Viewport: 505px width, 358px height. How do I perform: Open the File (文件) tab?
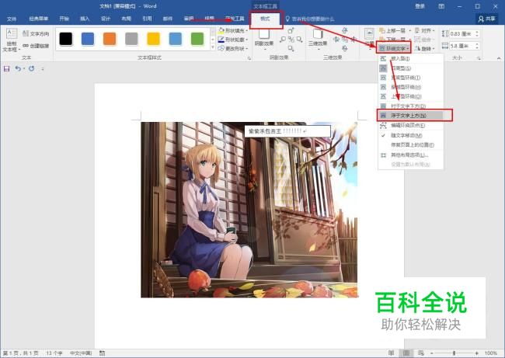tap(12, 19)
